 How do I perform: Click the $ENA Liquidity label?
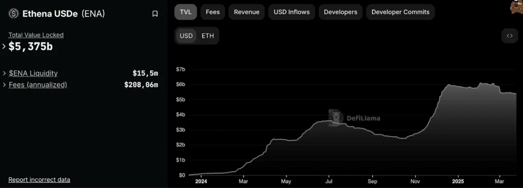pyautogui.click(x=33, y=73)
